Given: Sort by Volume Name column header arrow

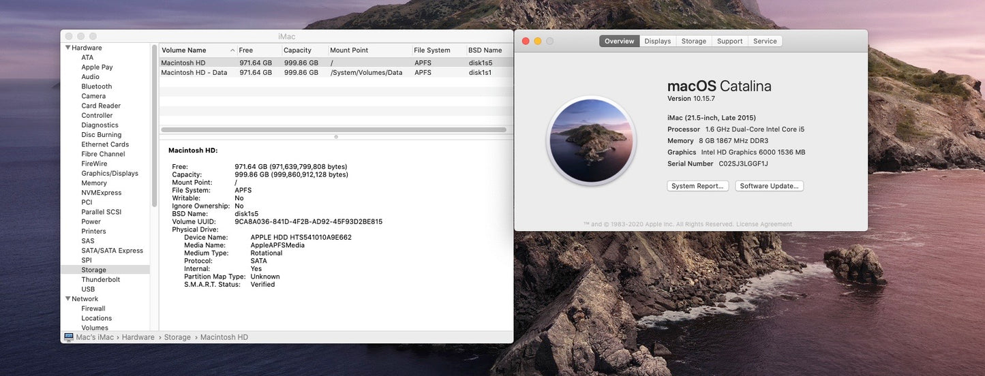Looking at the screenshot, I should point(232,50).
